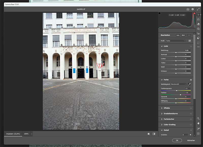Expand Schärfen options with the triangle

190,135
